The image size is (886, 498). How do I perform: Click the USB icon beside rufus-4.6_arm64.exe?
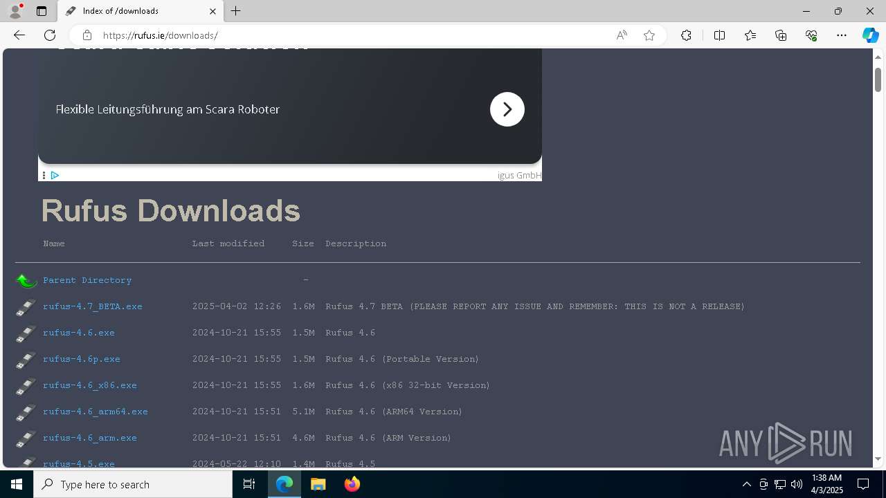26,412
